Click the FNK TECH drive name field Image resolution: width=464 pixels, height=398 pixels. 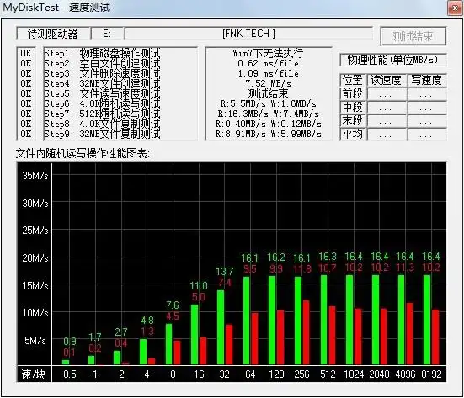248,34
